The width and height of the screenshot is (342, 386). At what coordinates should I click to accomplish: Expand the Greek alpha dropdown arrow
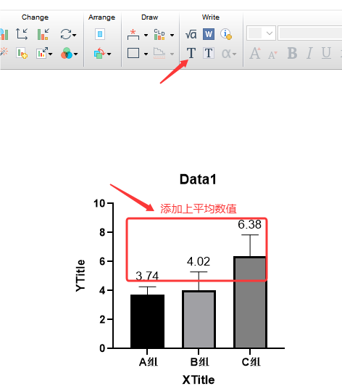tap(234, 54)
